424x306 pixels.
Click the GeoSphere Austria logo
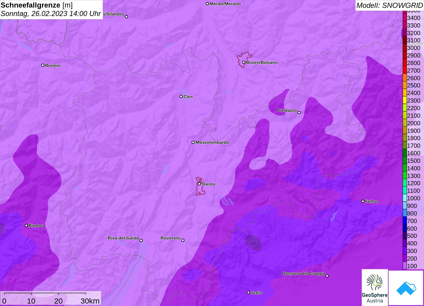[375, 288]
